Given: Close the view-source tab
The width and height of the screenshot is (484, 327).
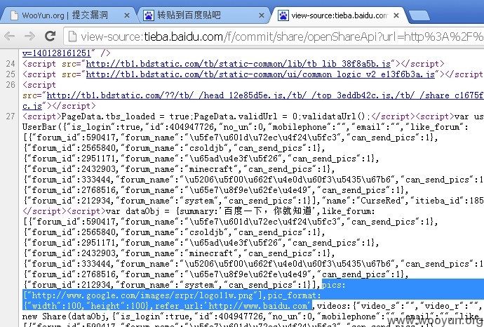Looking at the screenshot, I should [396, 15].
